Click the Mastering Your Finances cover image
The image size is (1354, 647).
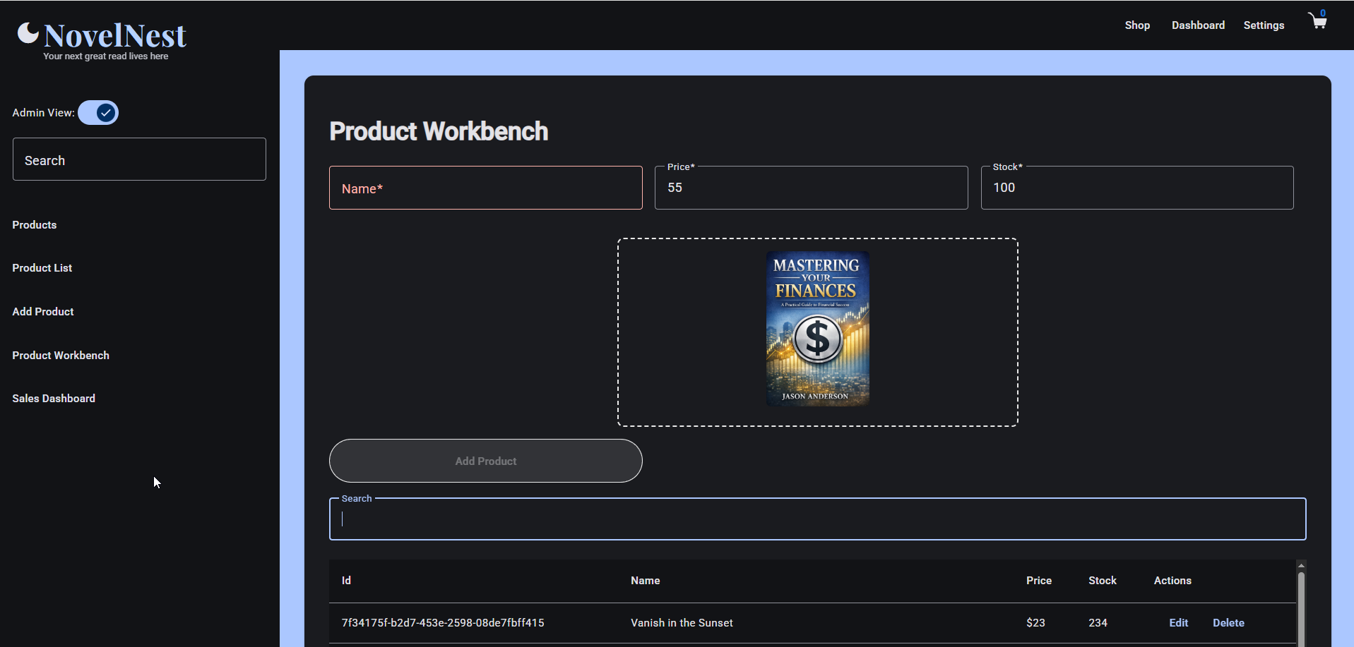[818, 329]
